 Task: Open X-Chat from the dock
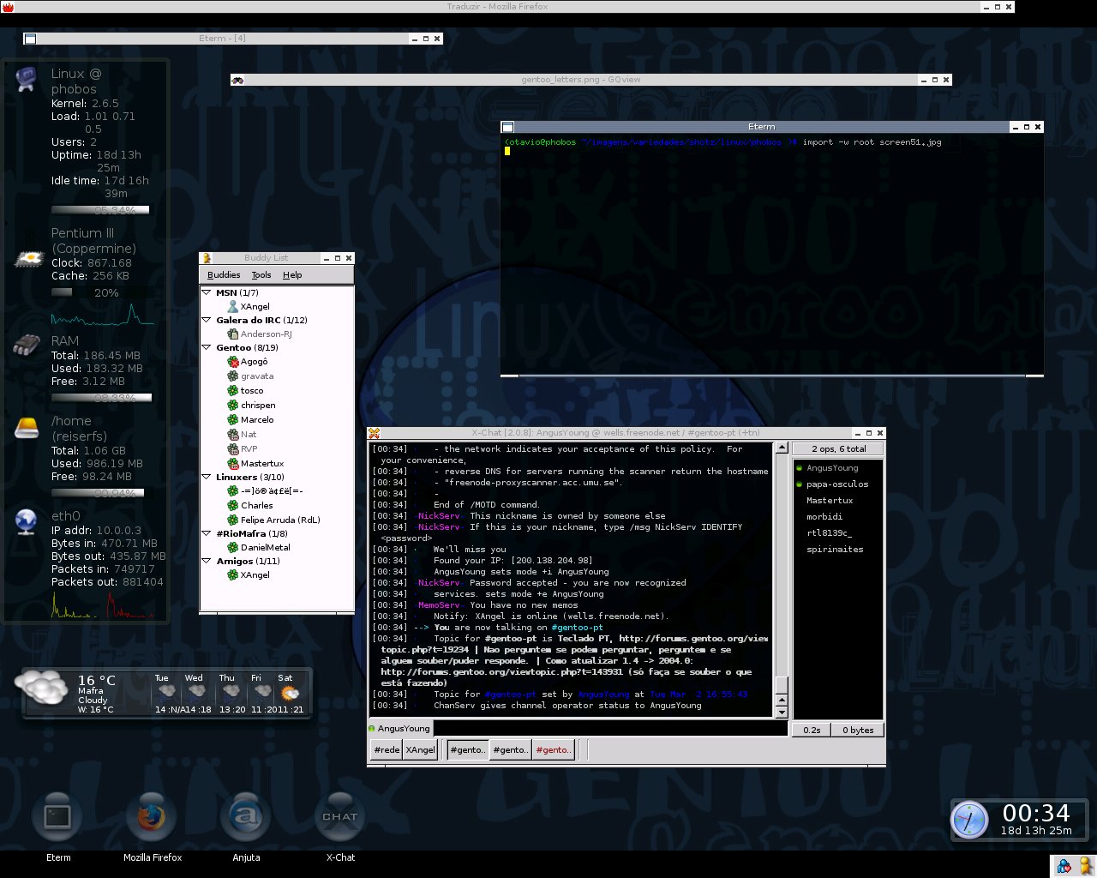point(340,815)
